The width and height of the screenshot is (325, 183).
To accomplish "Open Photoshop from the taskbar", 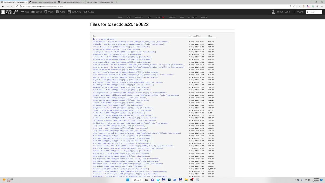I will tap(169, 180).
